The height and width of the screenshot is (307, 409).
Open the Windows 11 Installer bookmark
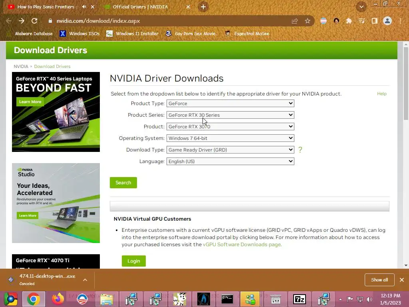[x=133, y=34]
